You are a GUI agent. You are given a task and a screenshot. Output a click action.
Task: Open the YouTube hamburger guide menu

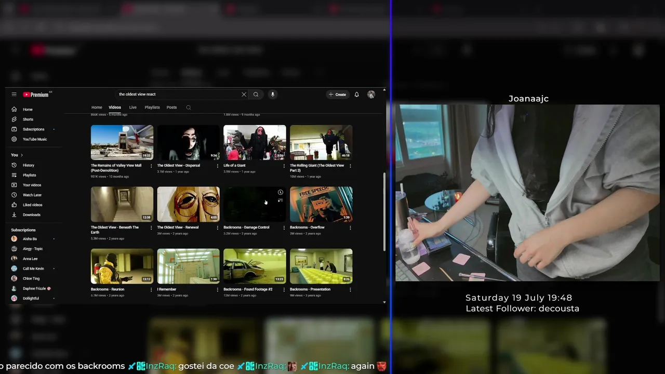point(14,95)
